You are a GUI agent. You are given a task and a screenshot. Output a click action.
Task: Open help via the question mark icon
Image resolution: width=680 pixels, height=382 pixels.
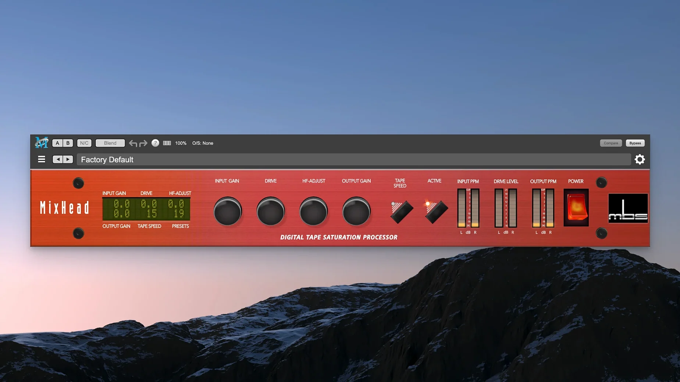click(155, 143)
